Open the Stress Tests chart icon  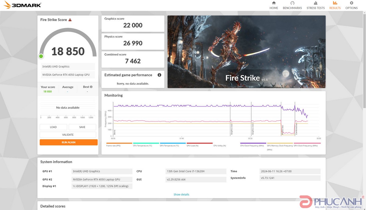click(x=316, y=3)
